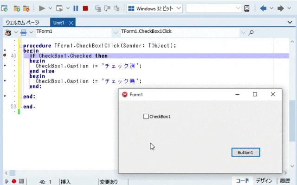This screenshot has height=185, width=297.
Task: Click the green Run play button
Action: (42, 8)
